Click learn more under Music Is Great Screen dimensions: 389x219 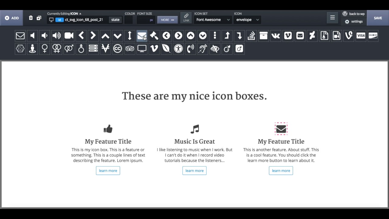pyautogui.click(x=194, y=171)
